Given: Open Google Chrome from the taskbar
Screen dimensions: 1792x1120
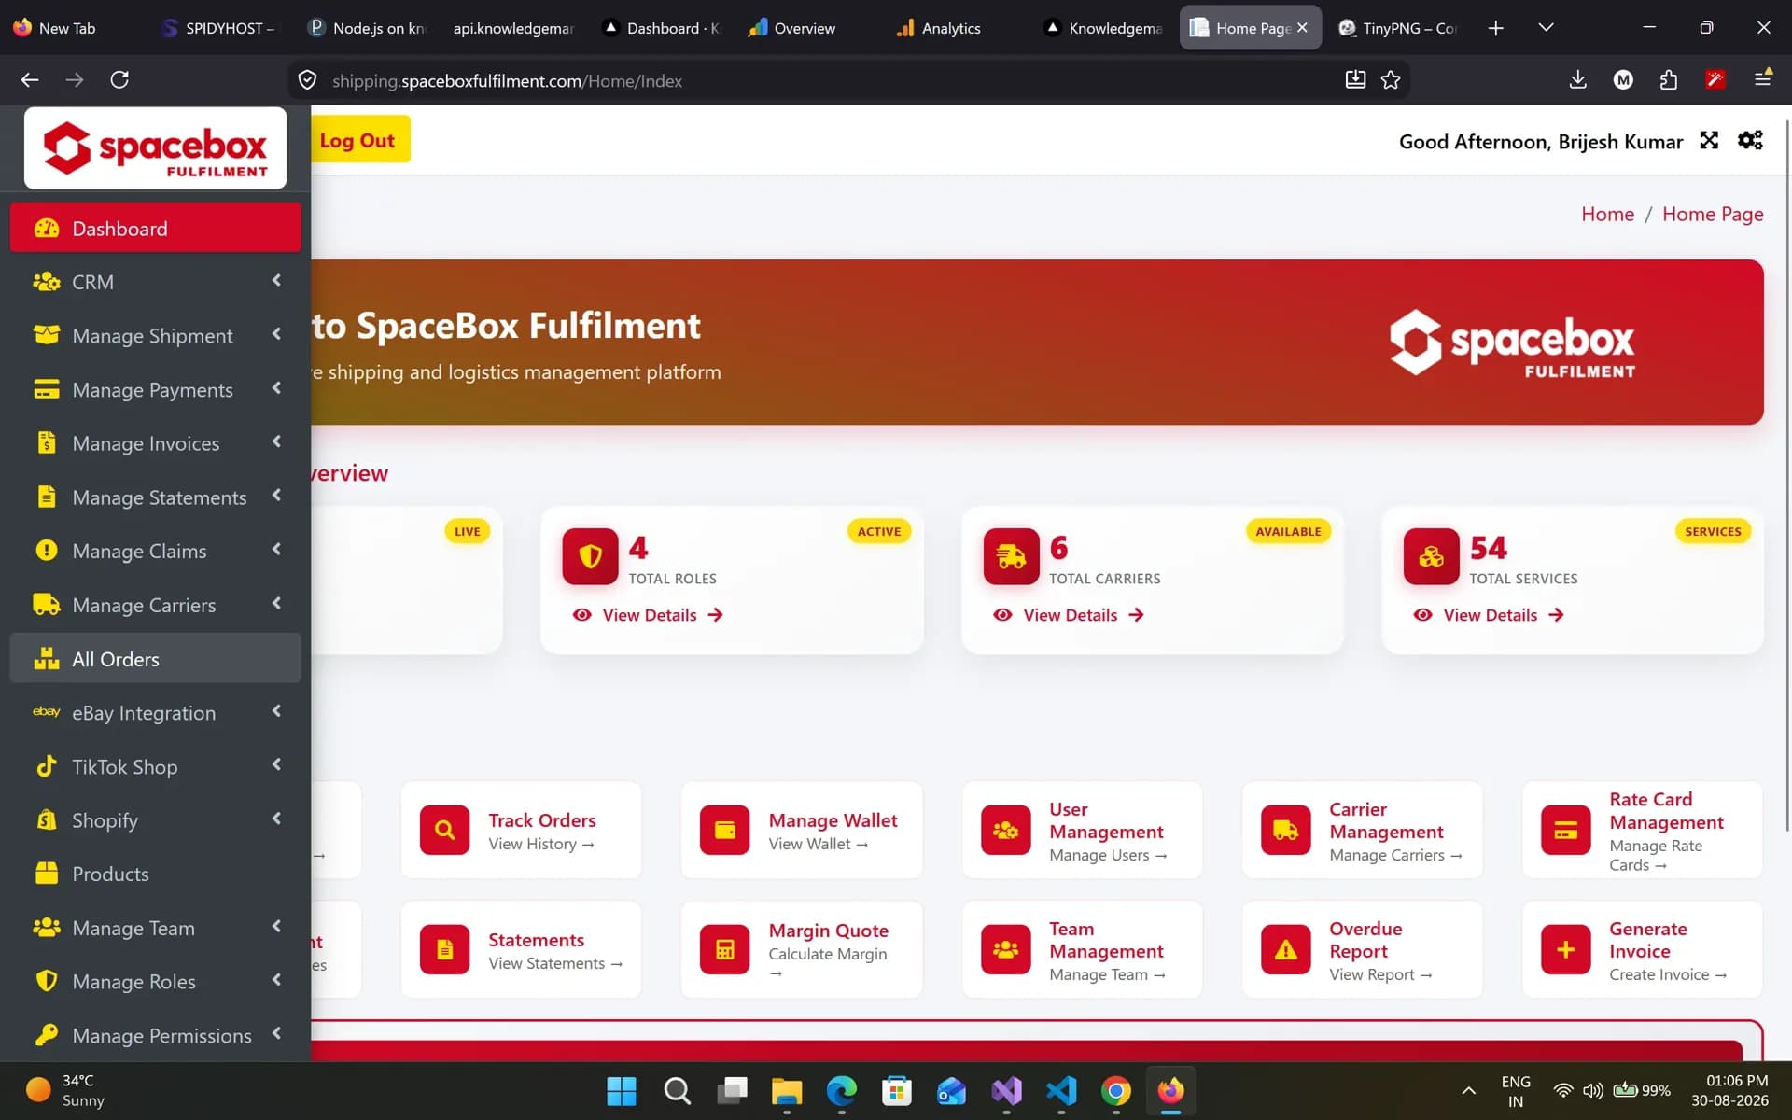Looking at the screenshot, I should click(x=1115, y=1090).
